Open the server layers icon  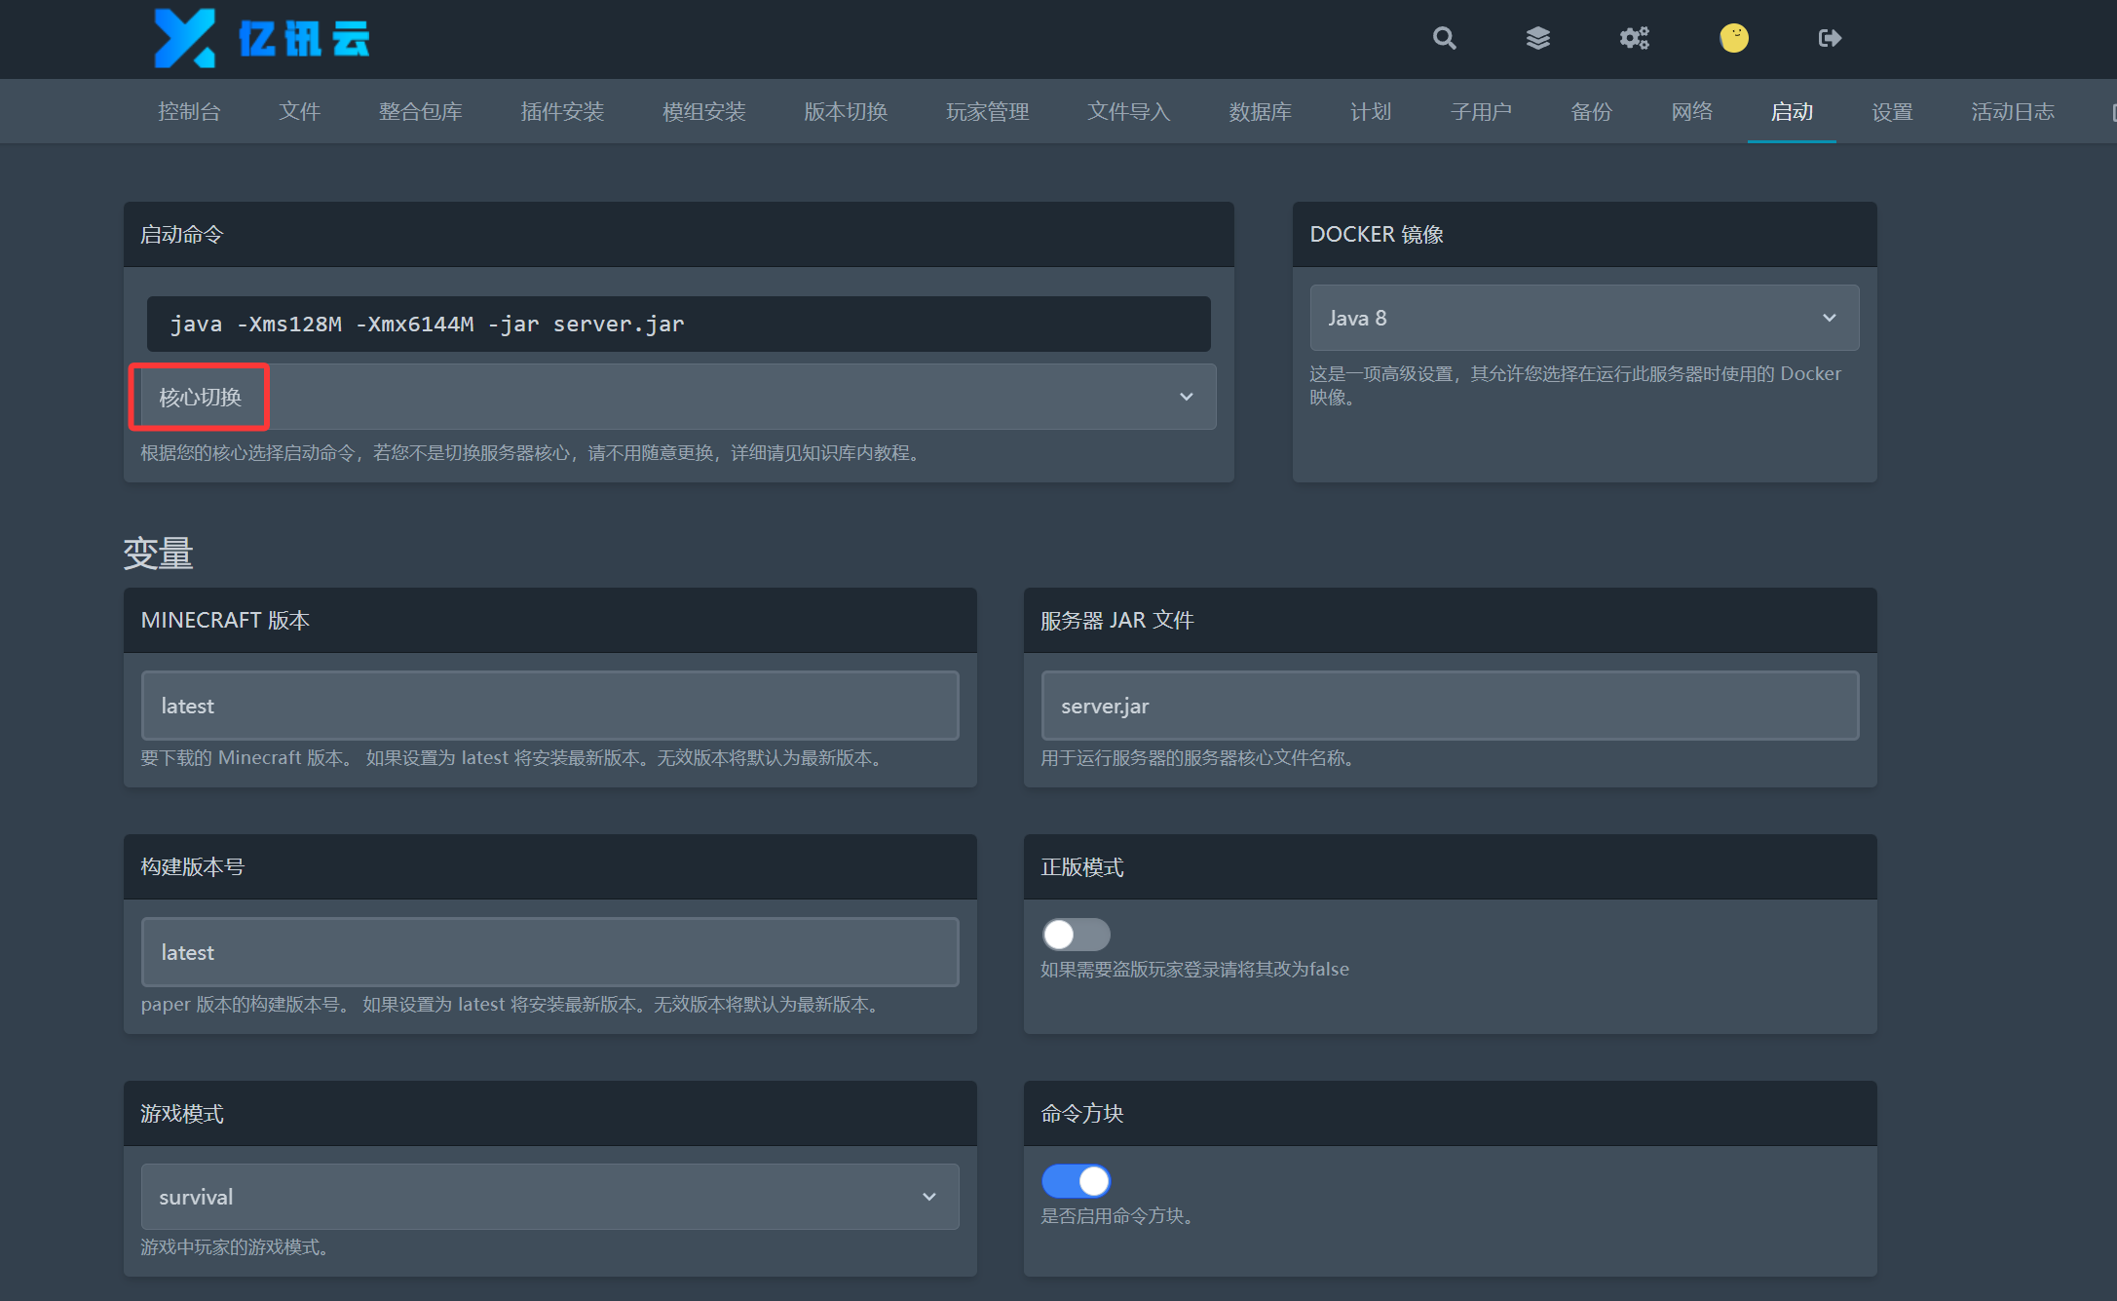pos(1537,38)
